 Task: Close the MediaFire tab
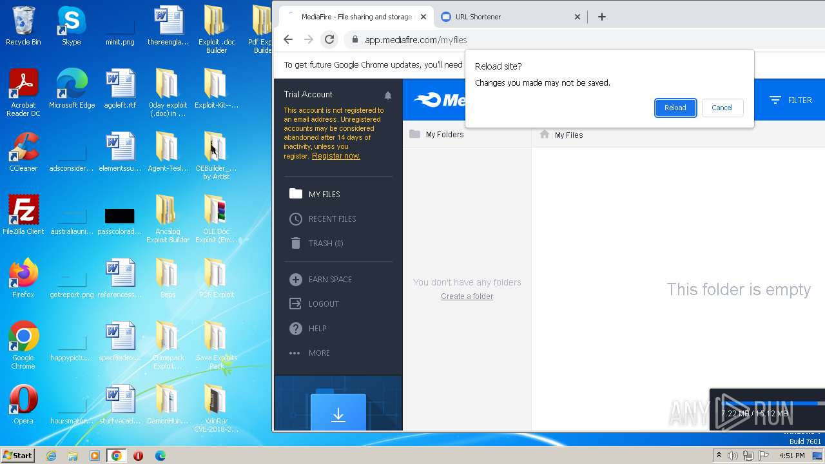coord(423,17)
